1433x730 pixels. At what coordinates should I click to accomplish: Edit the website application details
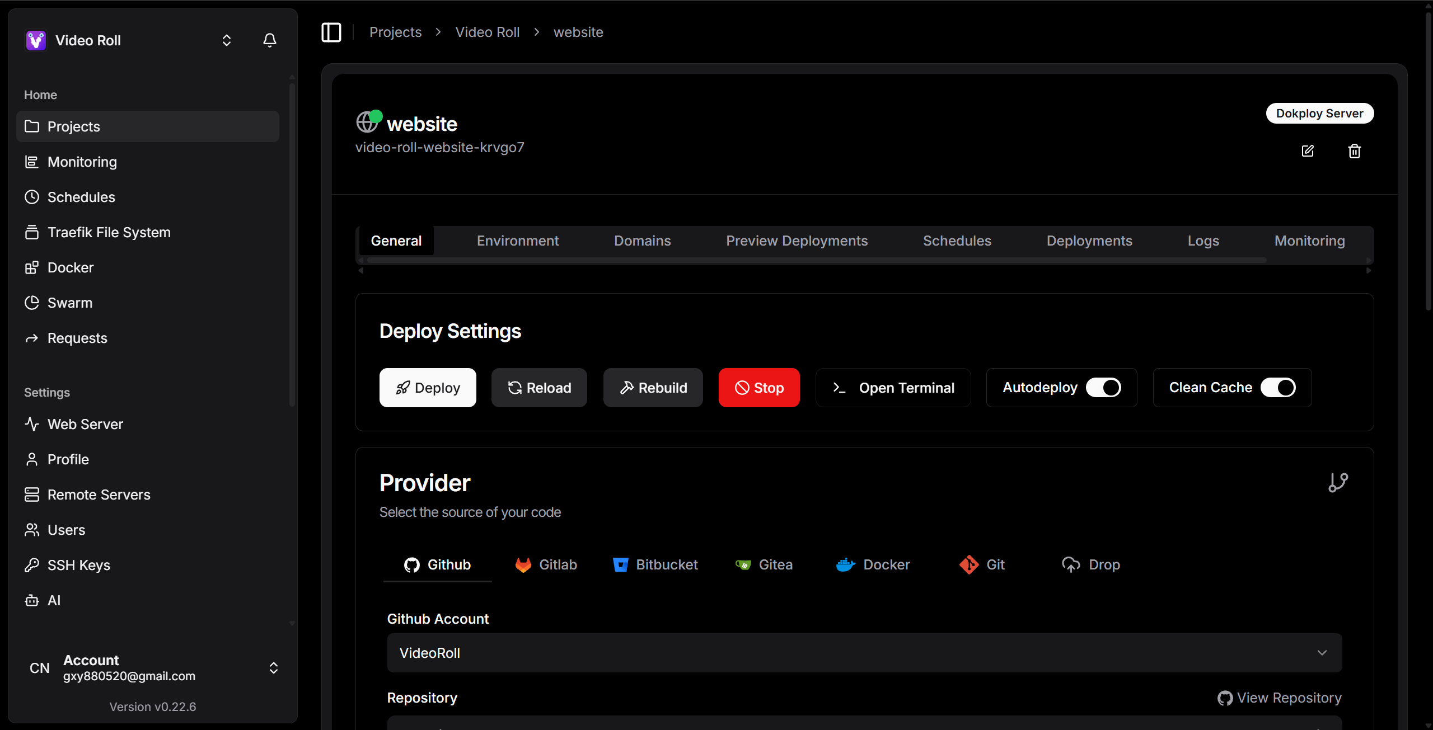(x=1308, y=151)
